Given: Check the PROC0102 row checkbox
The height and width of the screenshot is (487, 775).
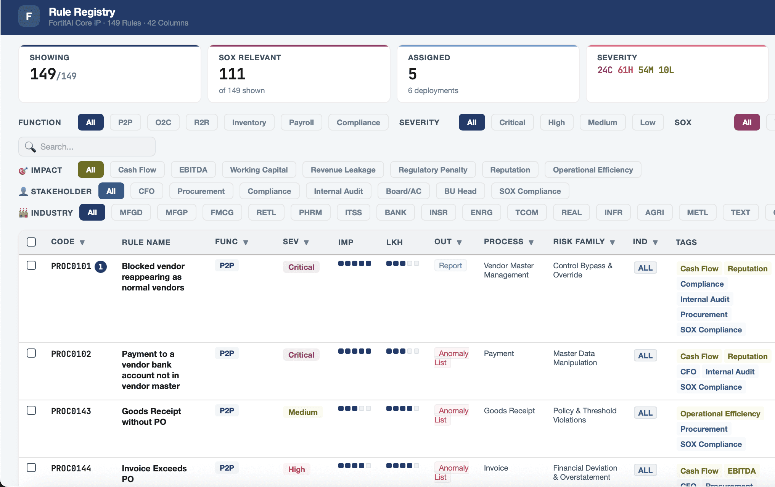Looking at the screenshot, I should pyautogui.click(x=31, y=353).
